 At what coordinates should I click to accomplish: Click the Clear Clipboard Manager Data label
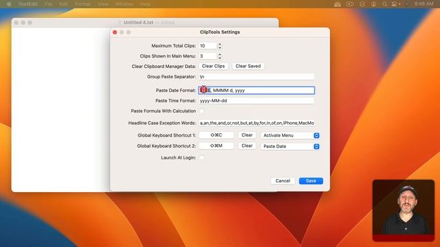point(164,67)
